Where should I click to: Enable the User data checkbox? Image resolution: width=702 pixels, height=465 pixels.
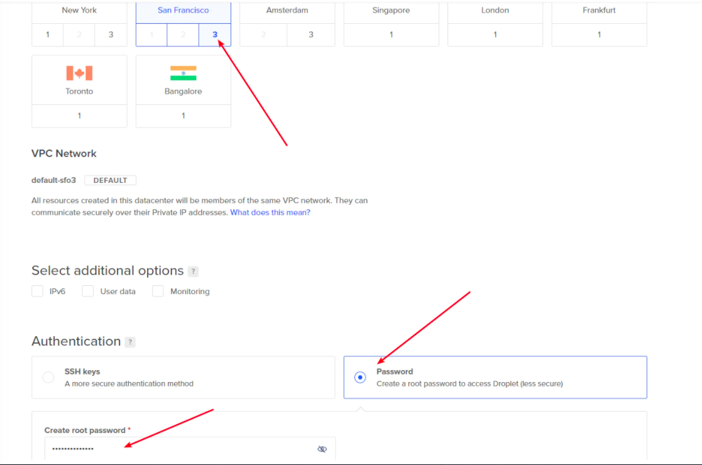pos(88,292)
